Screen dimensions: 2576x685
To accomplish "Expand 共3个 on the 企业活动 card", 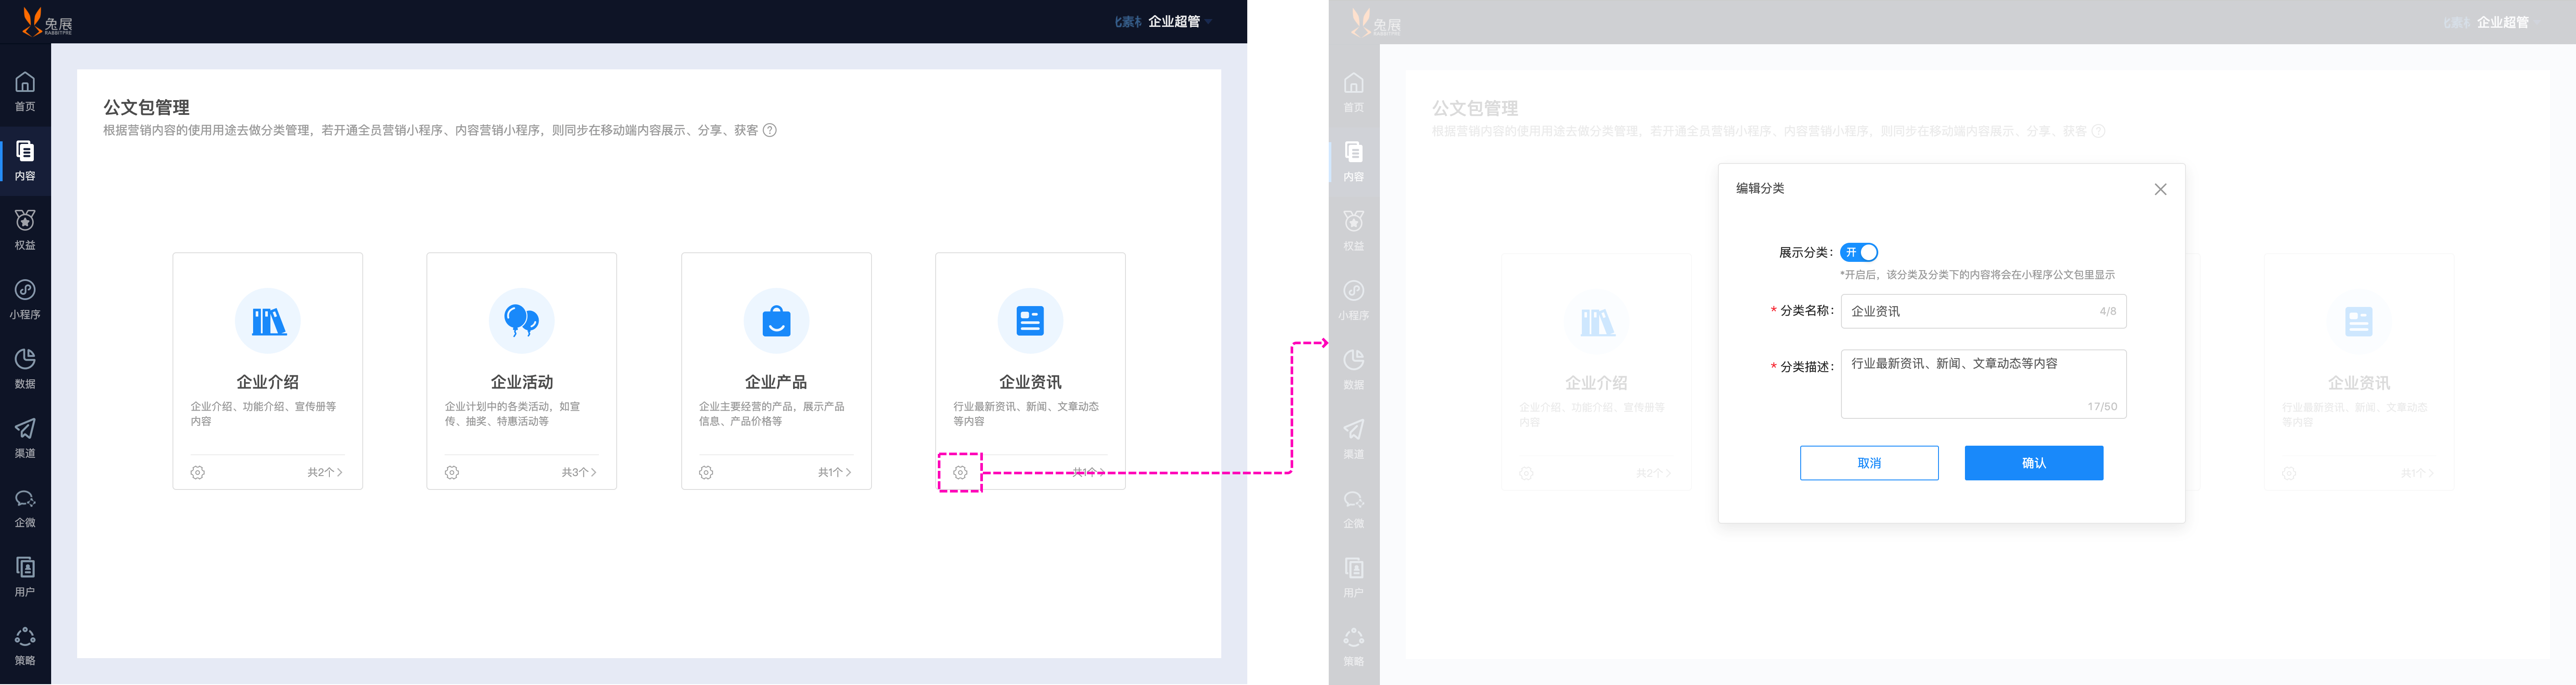I will click(579, 472).
